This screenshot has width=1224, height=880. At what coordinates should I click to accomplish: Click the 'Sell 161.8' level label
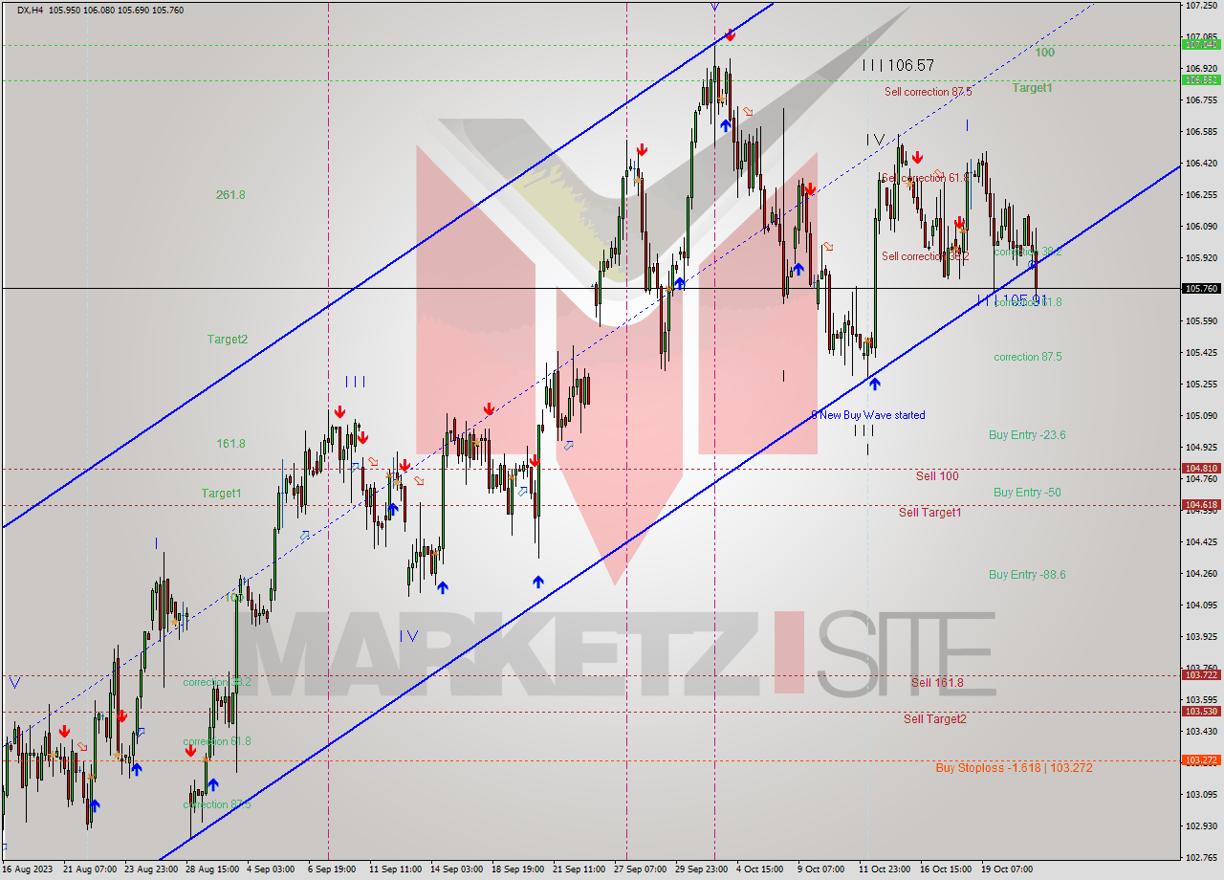click(937, 683)
